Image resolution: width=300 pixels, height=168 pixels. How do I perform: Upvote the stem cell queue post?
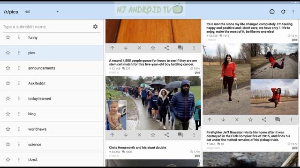(x=112, y=135)
